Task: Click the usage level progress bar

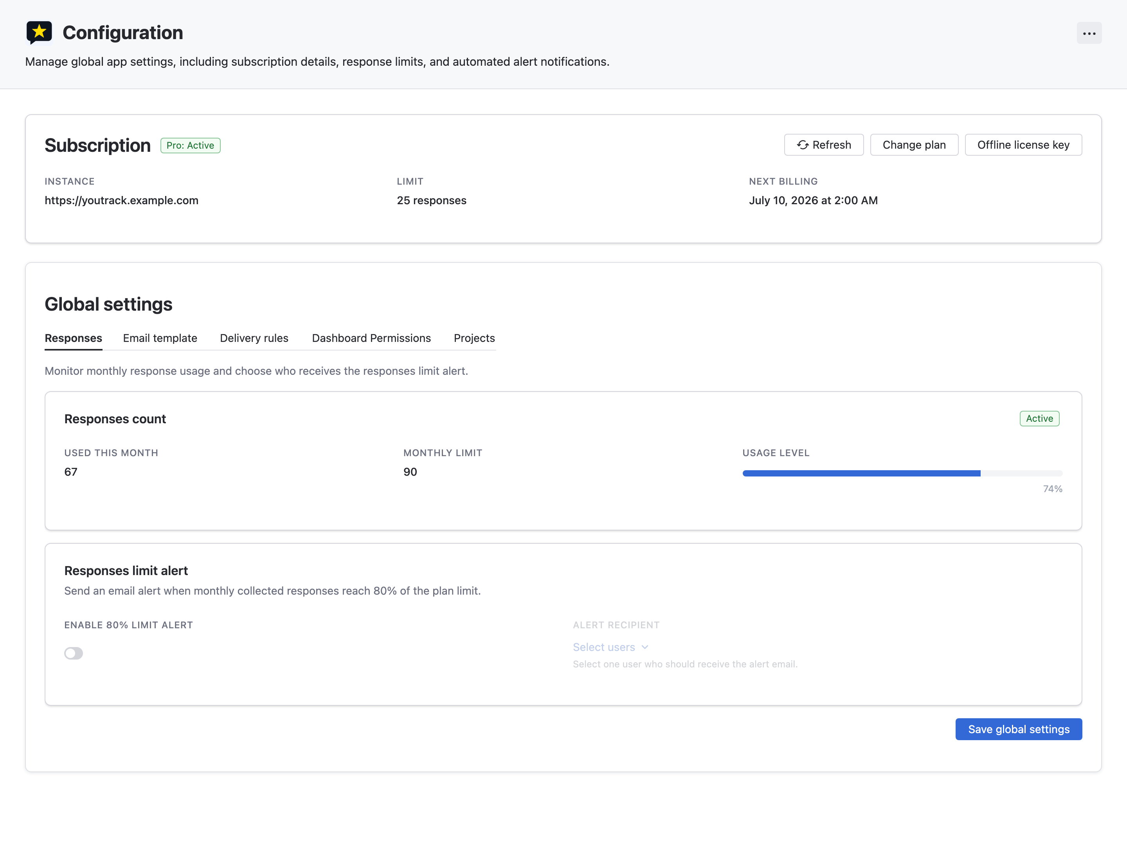Action: (902, 474)
